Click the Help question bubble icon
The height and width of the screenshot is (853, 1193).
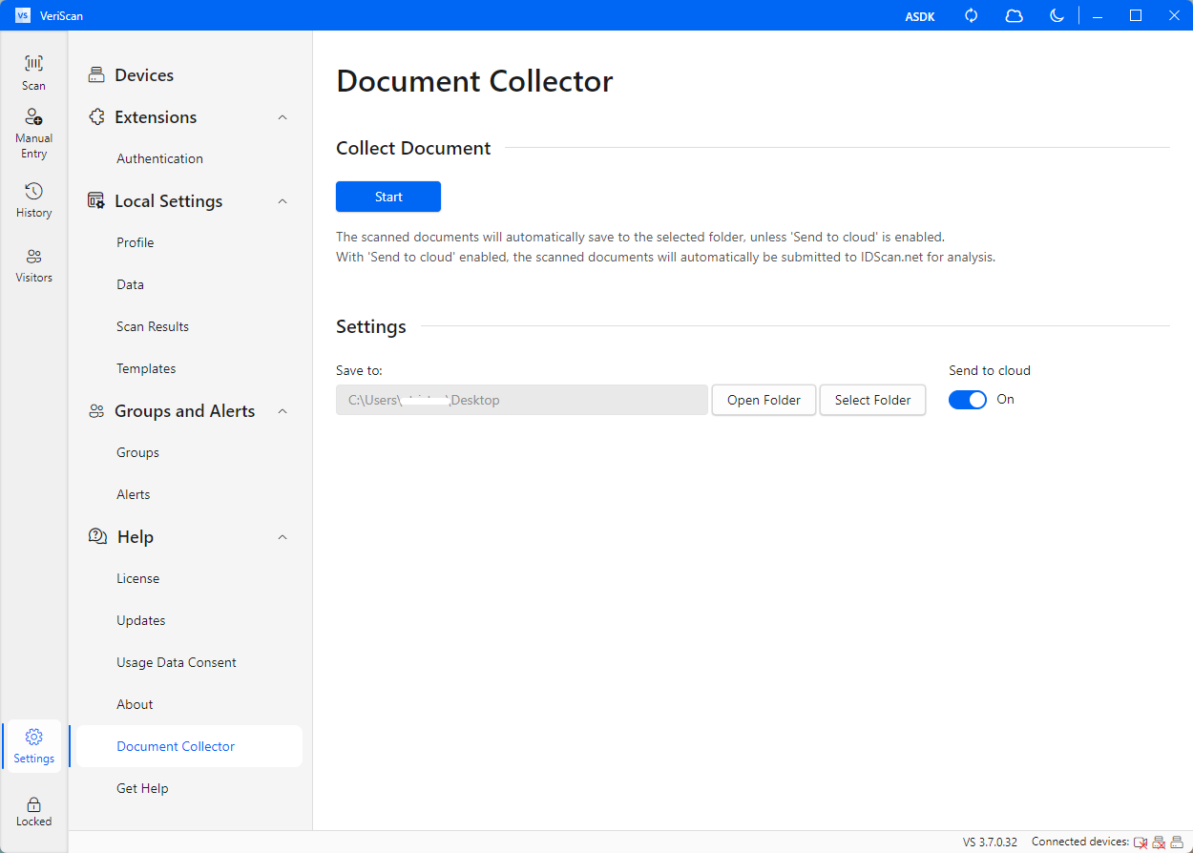coord(97,537)
